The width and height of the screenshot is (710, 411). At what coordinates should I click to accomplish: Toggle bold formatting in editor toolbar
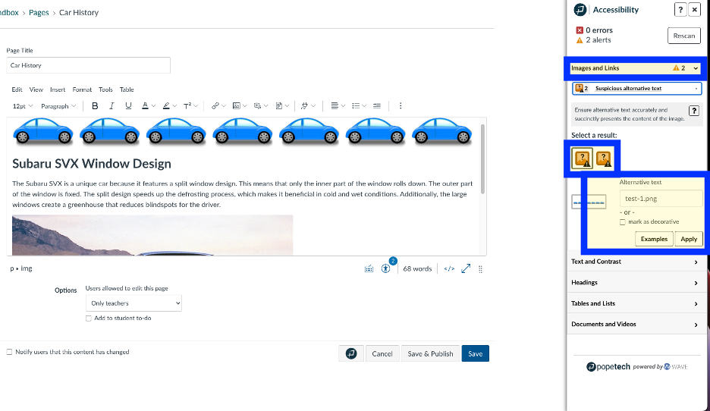click(x=95, y=106)
